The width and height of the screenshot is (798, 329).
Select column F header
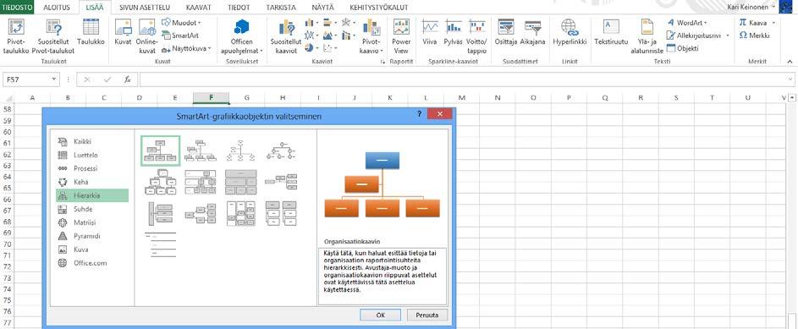click(211, 97)
